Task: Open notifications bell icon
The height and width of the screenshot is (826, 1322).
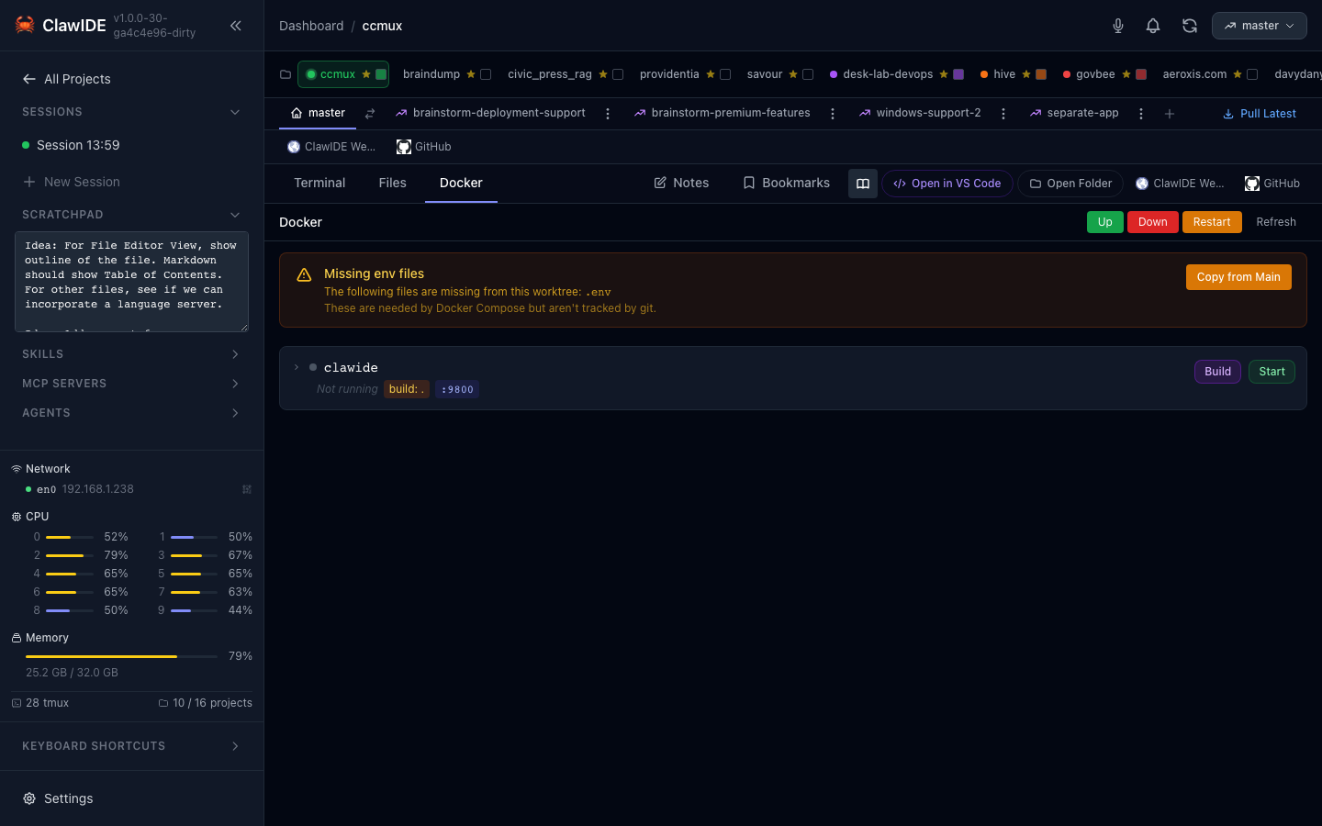Action: click(1153, 26)
